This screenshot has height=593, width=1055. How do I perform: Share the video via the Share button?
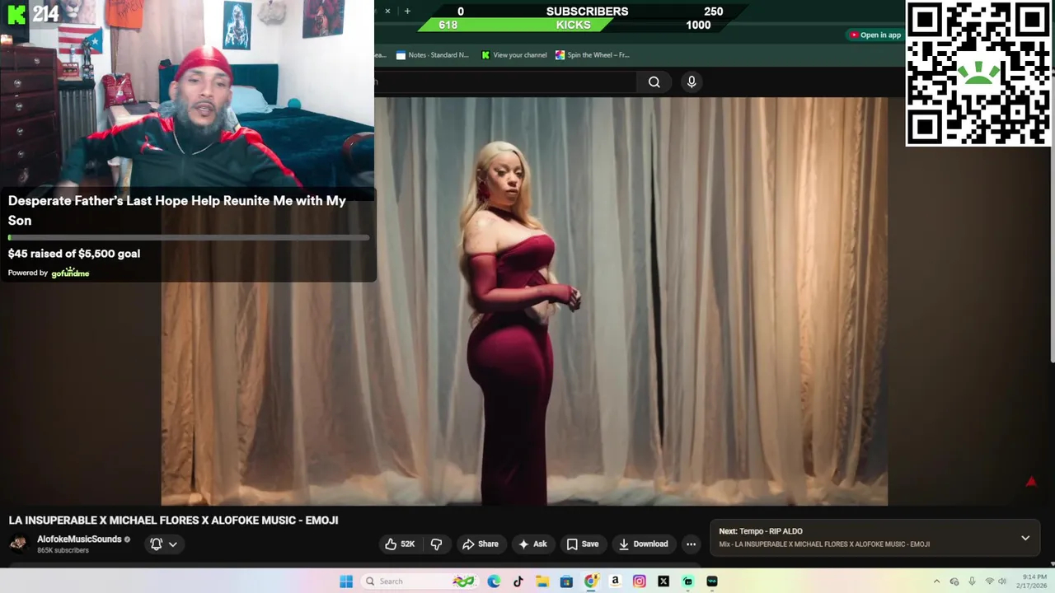coord(481,544)
